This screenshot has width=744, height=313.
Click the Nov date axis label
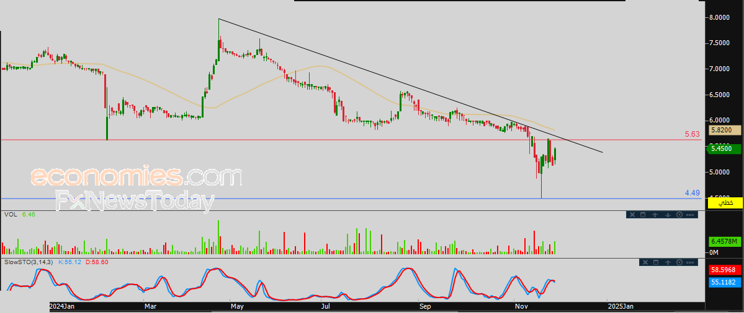[x=521, y=306]
